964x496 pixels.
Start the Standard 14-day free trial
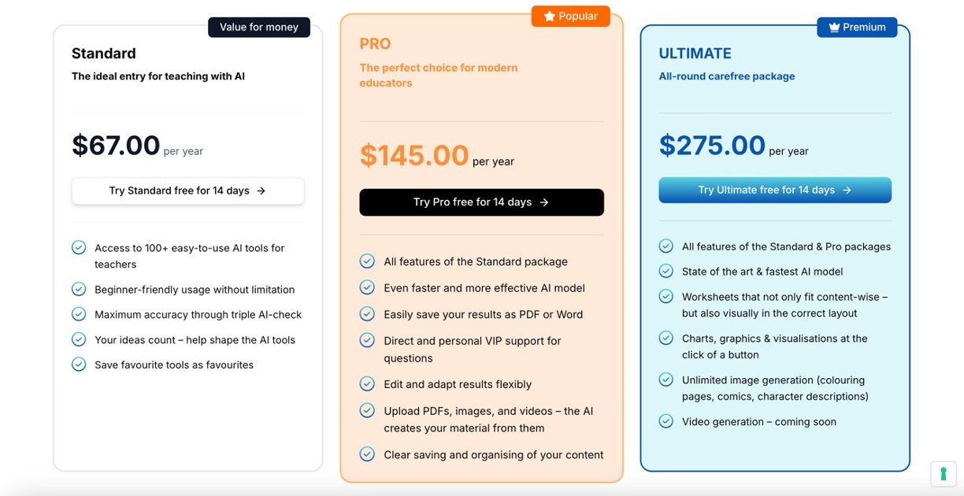pyautogui.click(x=187, y=191)
